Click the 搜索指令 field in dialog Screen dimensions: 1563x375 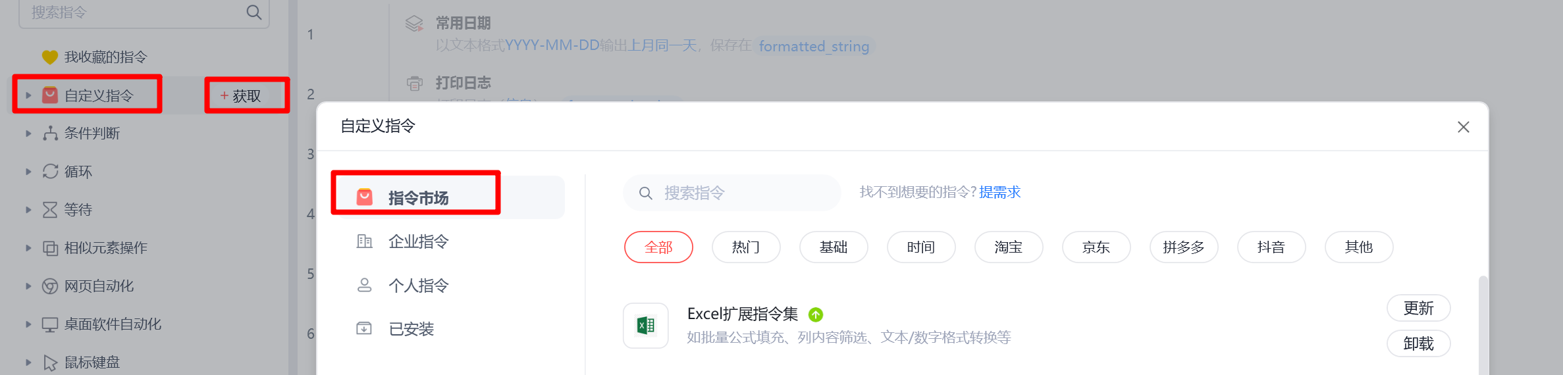(x=732, y=193)
